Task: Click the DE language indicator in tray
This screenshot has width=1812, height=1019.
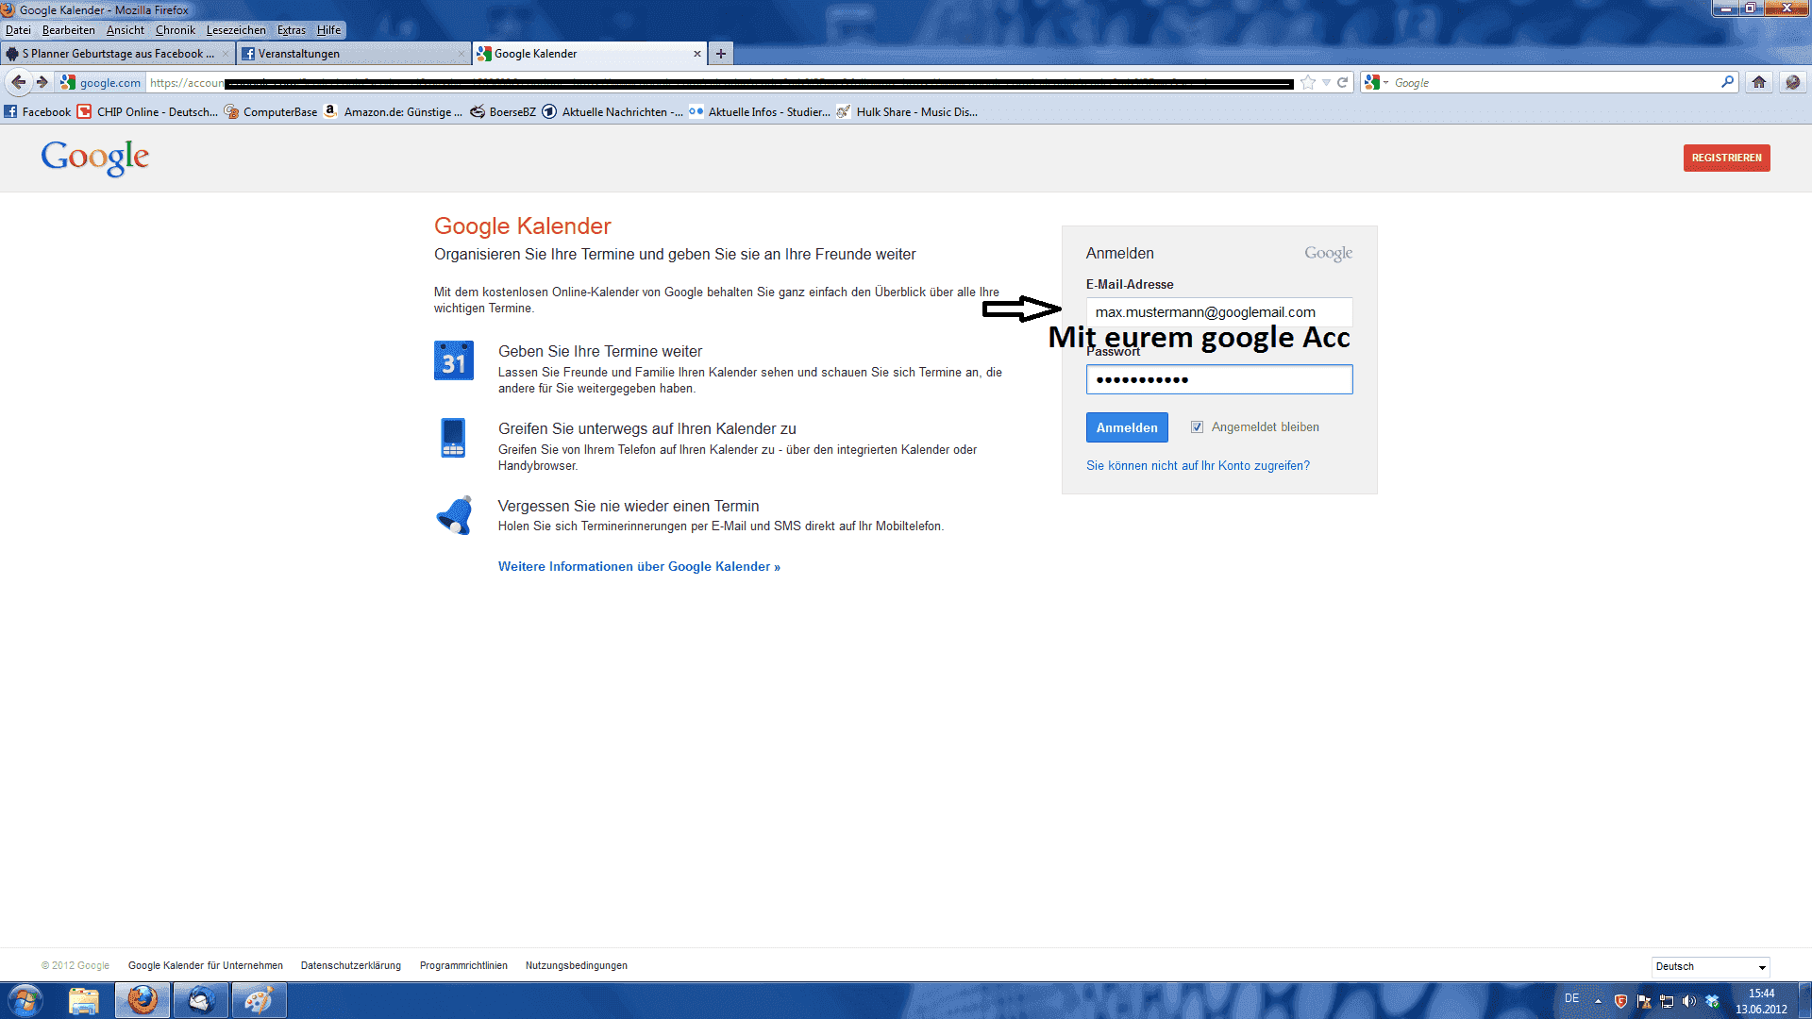Action: coord(1571,998)
